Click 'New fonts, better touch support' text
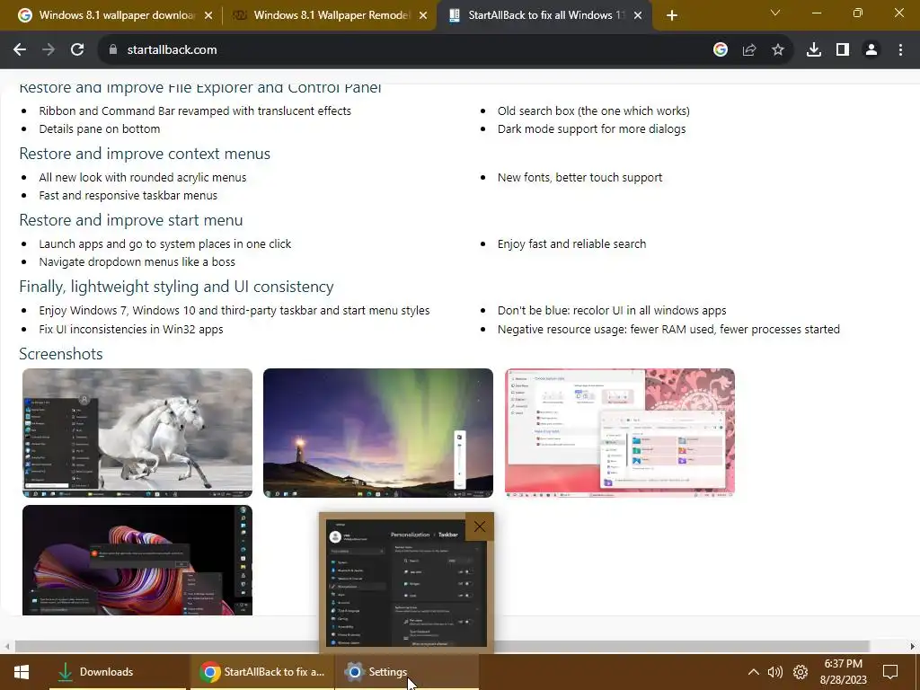This screenshot has width=920, height=690. 579,177
